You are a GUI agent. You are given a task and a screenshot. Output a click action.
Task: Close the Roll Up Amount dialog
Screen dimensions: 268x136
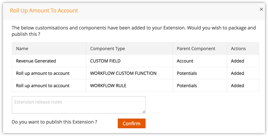click(x=261, y=10)
